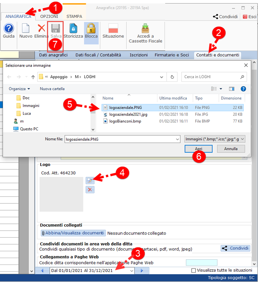Go to the next period with the right blue arrow
The image size is (258, 282).
point(142,271)
